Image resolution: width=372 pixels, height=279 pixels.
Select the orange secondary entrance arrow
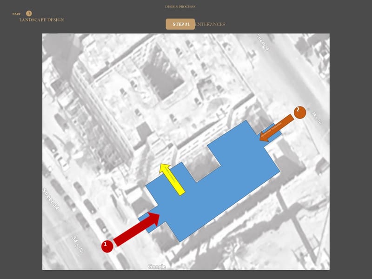277,127
